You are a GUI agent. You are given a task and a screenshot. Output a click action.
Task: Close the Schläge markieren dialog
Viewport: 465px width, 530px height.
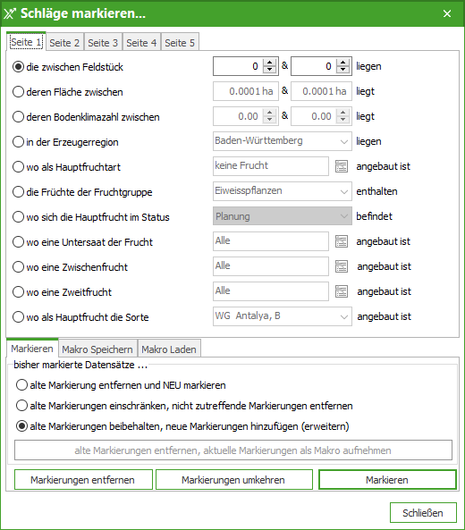click(x=447, y=13)
